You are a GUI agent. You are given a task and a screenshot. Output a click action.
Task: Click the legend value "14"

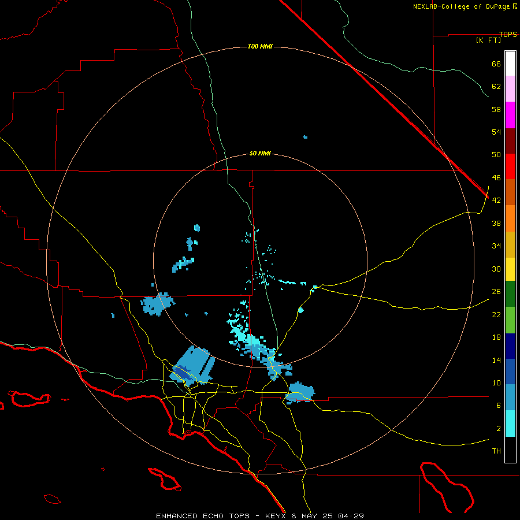click(x=496, y=360)
